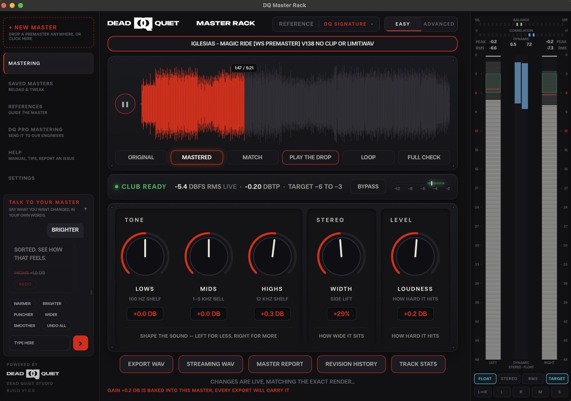The height and width of the screenshot is (401, 571).
Task: Click the Width +29% value box
Action: [342, 314]
